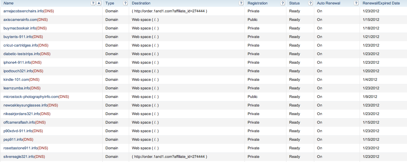Open rosettastone911.info domain link

(x=21, y=148)
